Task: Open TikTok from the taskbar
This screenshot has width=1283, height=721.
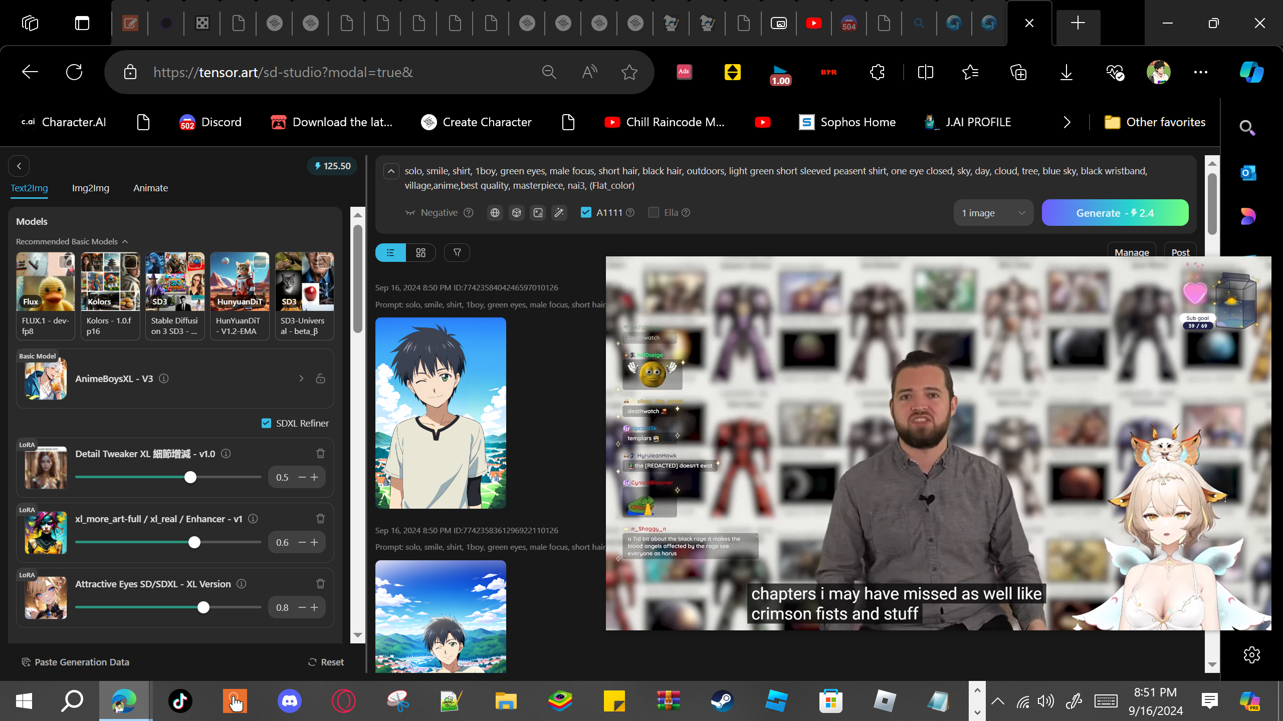Action: pyautogui.click(x=180, y=701)
